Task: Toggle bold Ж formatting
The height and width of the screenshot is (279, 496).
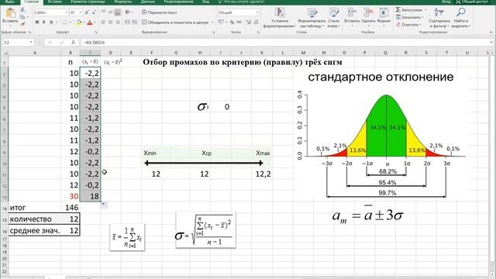Action: coord(37,22)
